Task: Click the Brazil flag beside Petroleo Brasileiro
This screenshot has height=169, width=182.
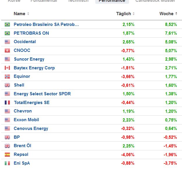Action: click(x=7, y=24)
